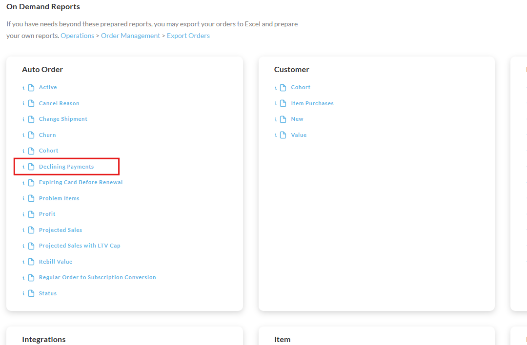
Task: Click the document icon for Item Purchases
Action: click(x=284, y=103)
